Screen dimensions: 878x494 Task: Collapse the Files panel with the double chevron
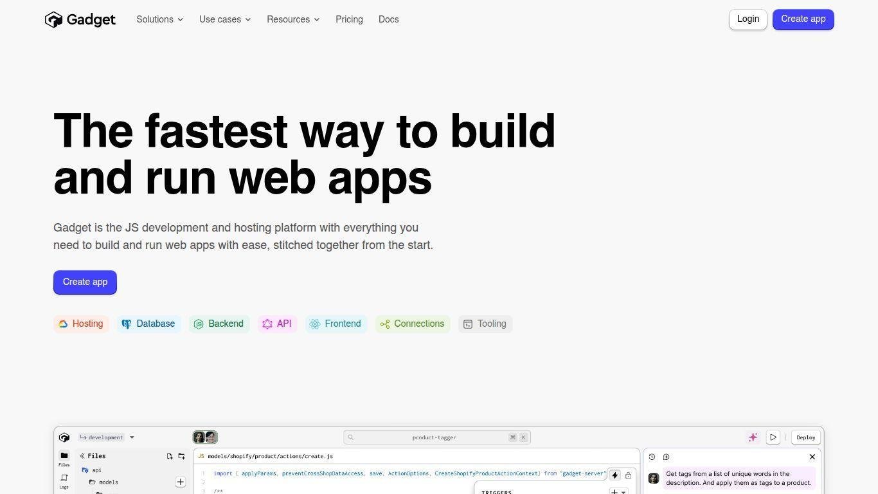click(82, 456)
